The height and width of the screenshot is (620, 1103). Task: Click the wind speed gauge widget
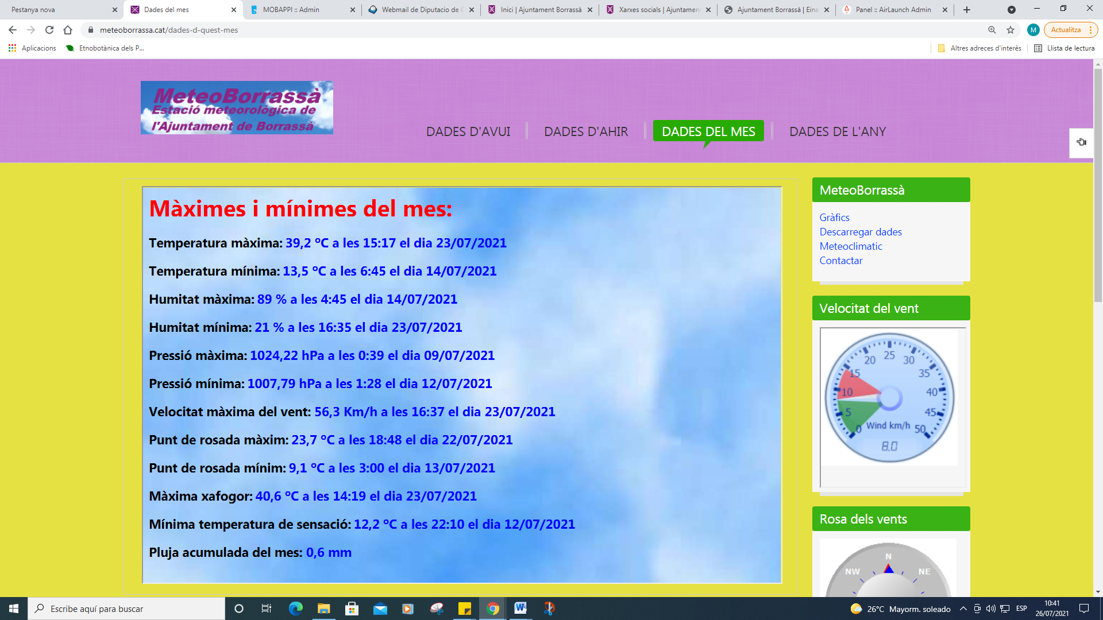[x=889, y=397]
